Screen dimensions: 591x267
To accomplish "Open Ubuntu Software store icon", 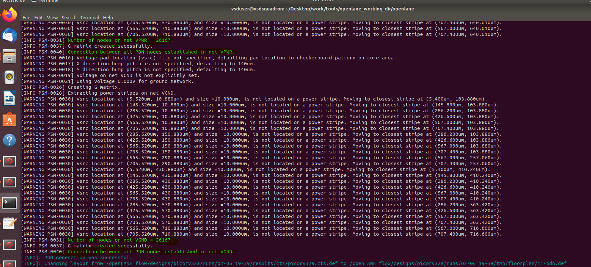I will tap(9, 119).
